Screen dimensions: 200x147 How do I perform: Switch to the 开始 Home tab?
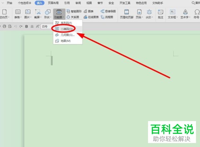coord(10,3)
